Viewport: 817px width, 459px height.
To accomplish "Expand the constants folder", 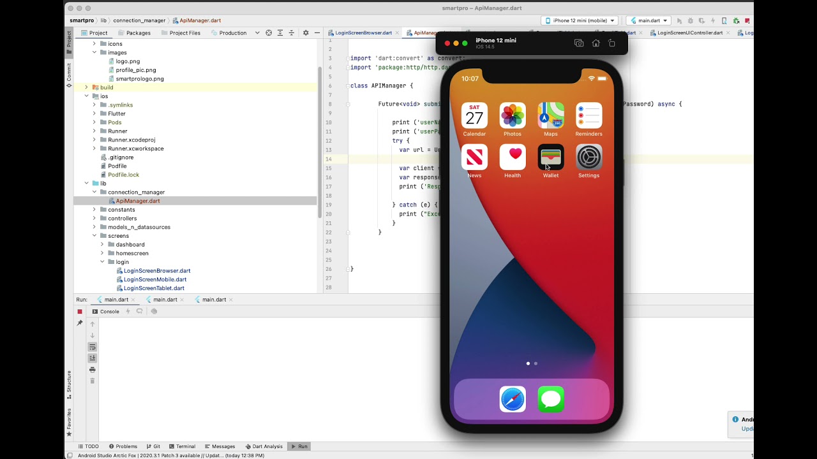I will [94, 210].
